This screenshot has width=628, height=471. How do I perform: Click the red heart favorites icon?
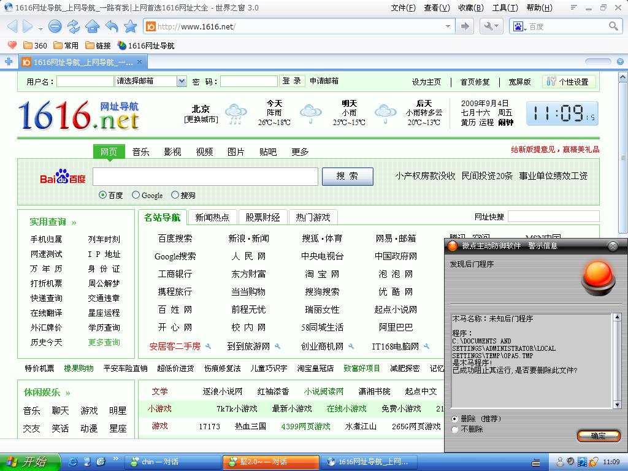(12, 45)
